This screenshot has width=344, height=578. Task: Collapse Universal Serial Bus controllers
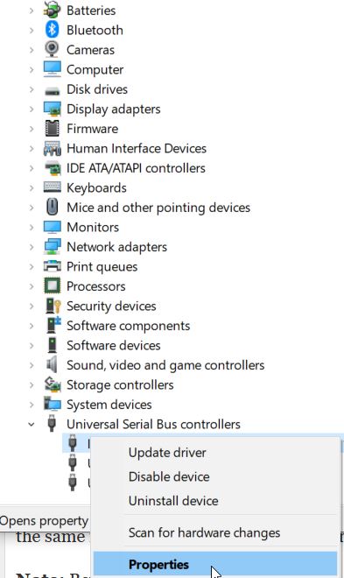(32, 424)
